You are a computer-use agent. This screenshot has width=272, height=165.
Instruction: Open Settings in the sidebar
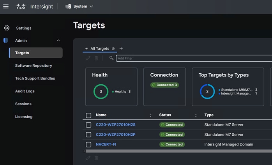point(24,28)
